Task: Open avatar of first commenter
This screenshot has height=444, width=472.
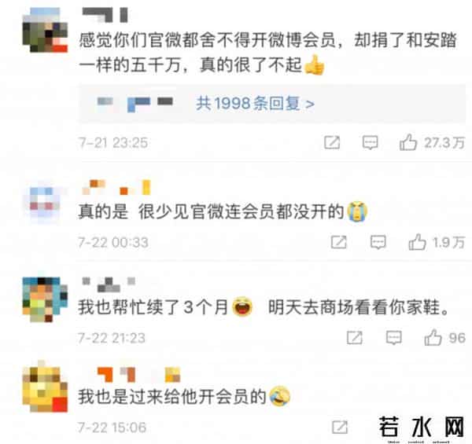Action: (45, 30)
